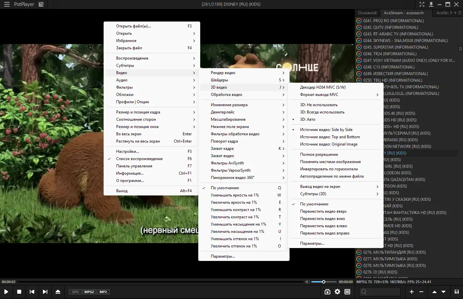Click the MP2 audio codec button
Viewport: 463px width, 299px height.
(x=103, y=292)
